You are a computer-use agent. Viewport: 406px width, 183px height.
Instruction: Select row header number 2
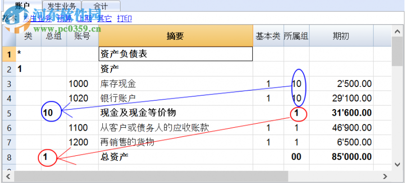(x=9, y=69)
